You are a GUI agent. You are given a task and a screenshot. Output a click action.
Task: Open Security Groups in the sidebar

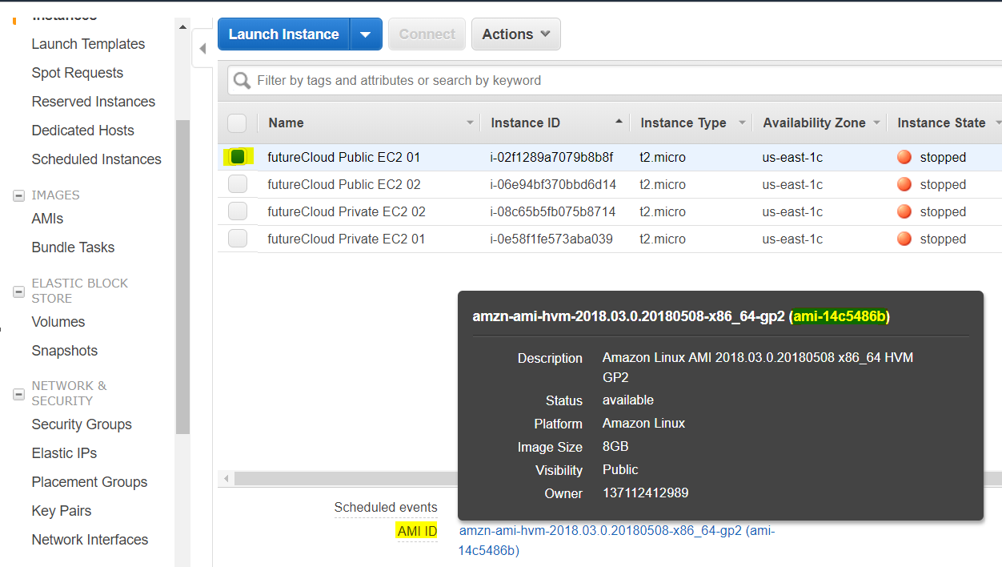(x=82, y=424)
